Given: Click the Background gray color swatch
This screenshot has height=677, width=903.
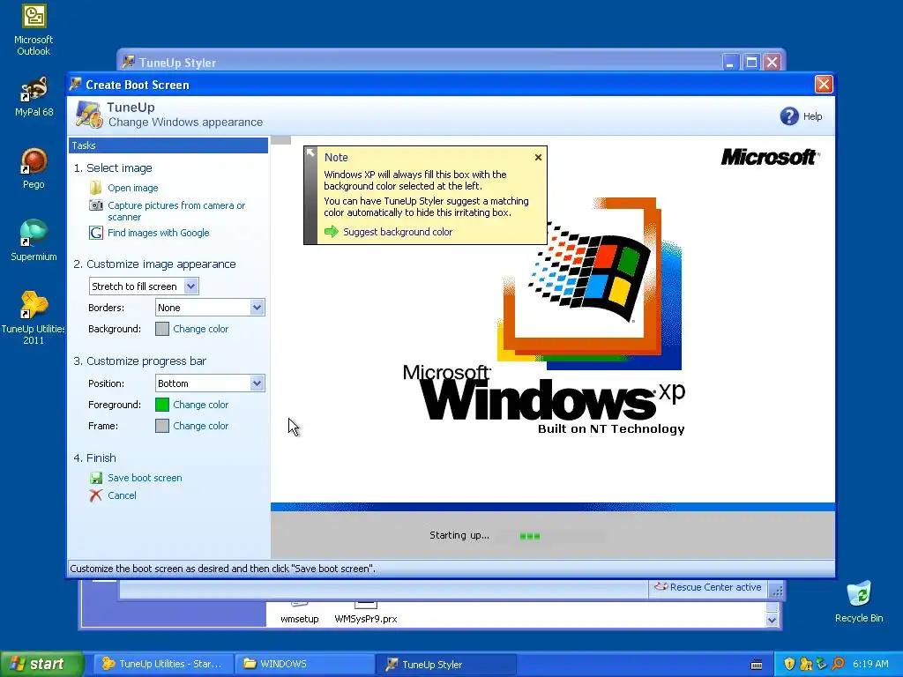Looking at the screenshot, I should 162,329.
